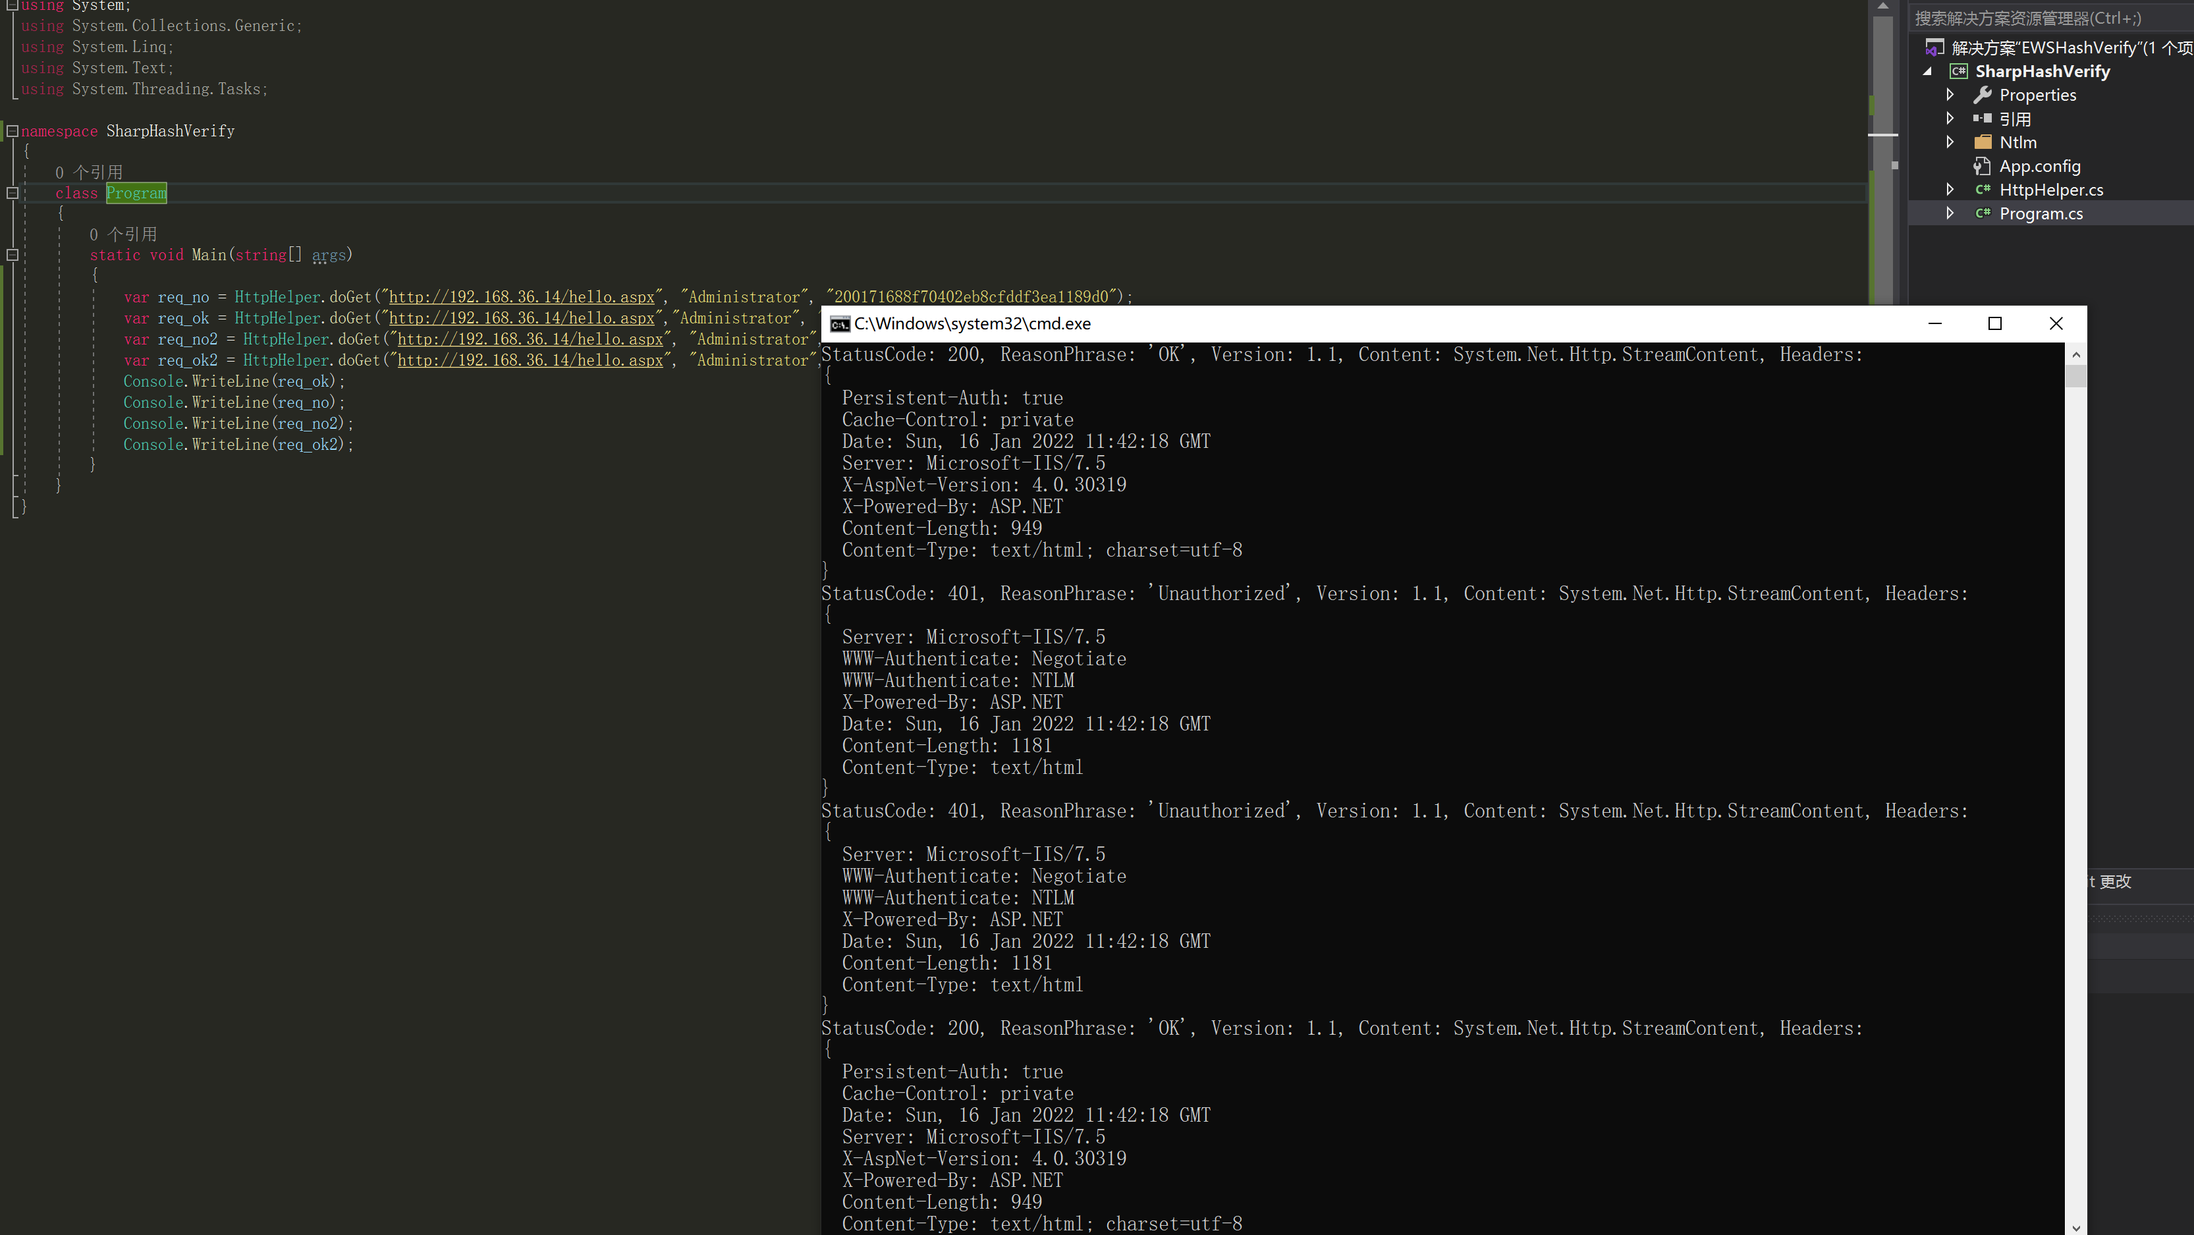Click the HttpHelper.cs C# file icon
The image size is (2194, 1235).
pyautogui.click(x=1983, y=190)
